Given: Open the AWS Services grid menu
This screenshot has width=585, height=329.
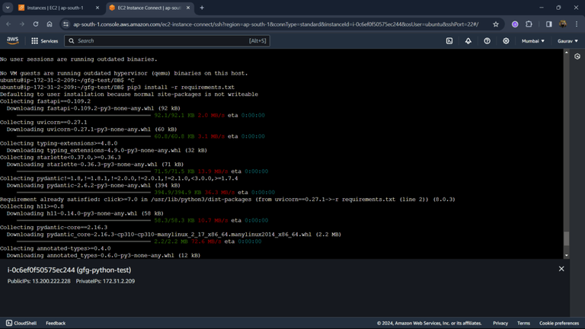Looking at the screenshot, I should pos(44,41).
